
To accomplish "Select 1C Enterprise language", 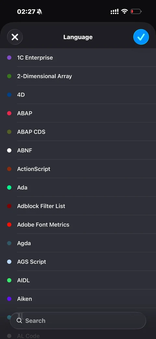I will [78, 58].
